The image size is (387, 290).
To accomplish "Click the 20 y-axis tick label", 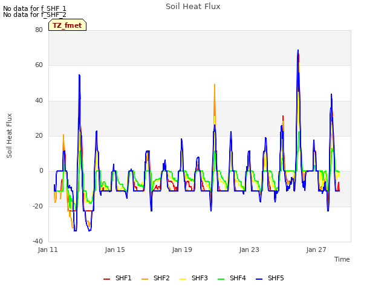I will pyautogui.click(x=39, y=135).
